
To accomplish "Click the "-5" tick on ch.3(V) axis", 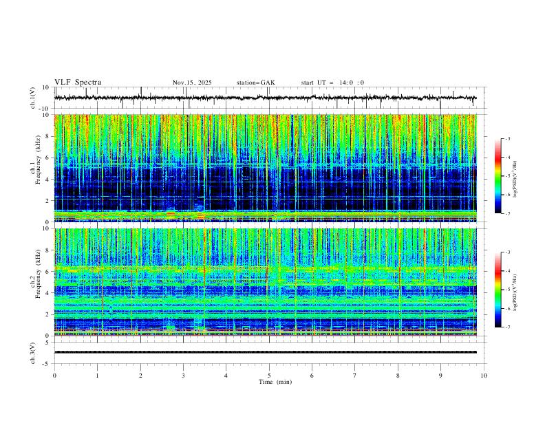I will coord(46,364).
